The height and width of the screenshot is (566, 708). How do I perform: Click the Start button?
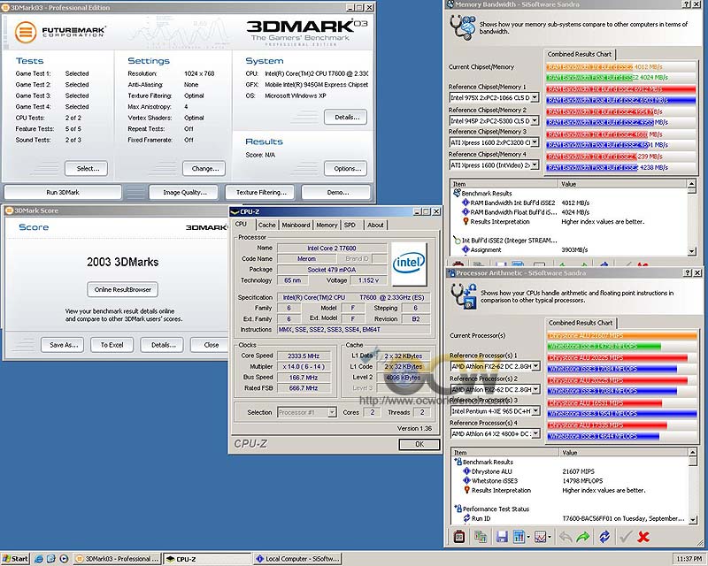click(15, 559)
